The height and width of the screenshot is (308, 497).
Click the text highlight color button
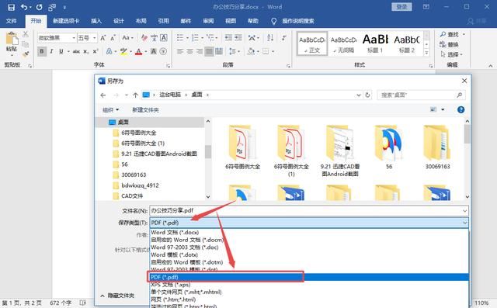tap(123, 51)
